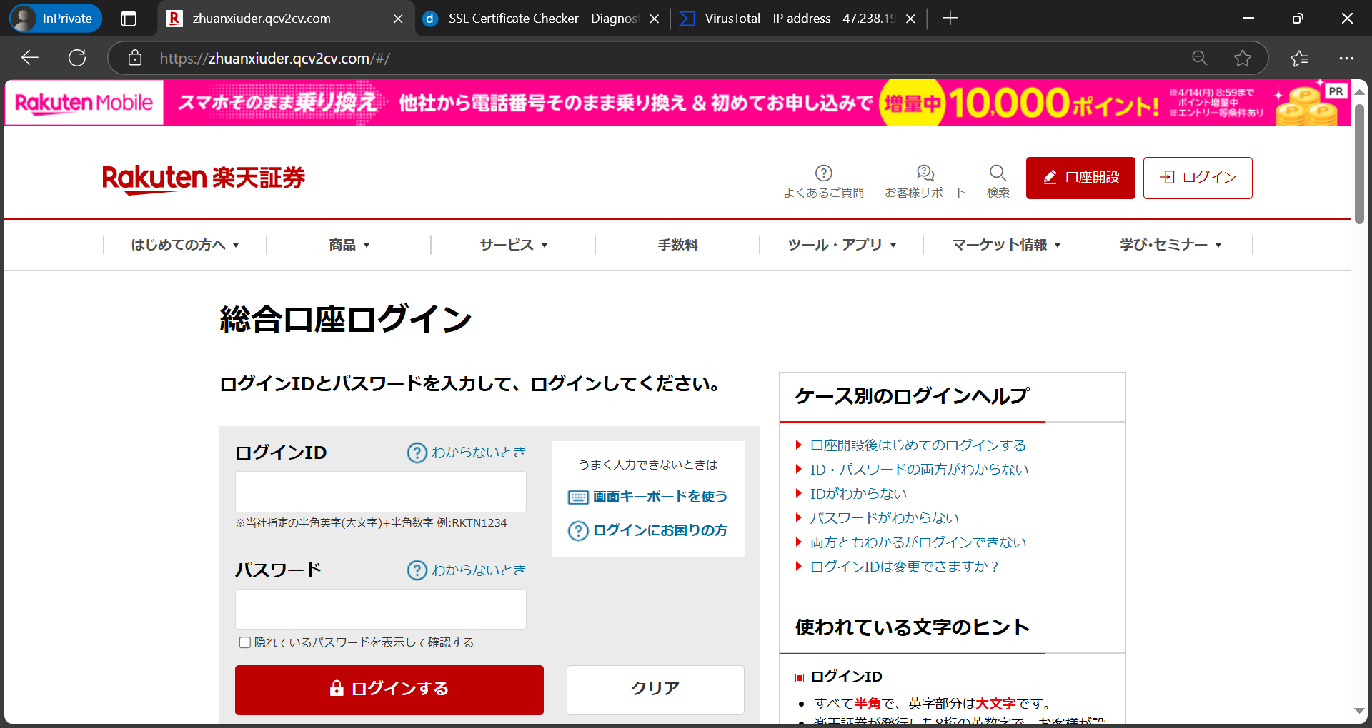Switch to SSL Certificate Checker tab
Screen dimensions: 1372x728
[x=542, y=19]
